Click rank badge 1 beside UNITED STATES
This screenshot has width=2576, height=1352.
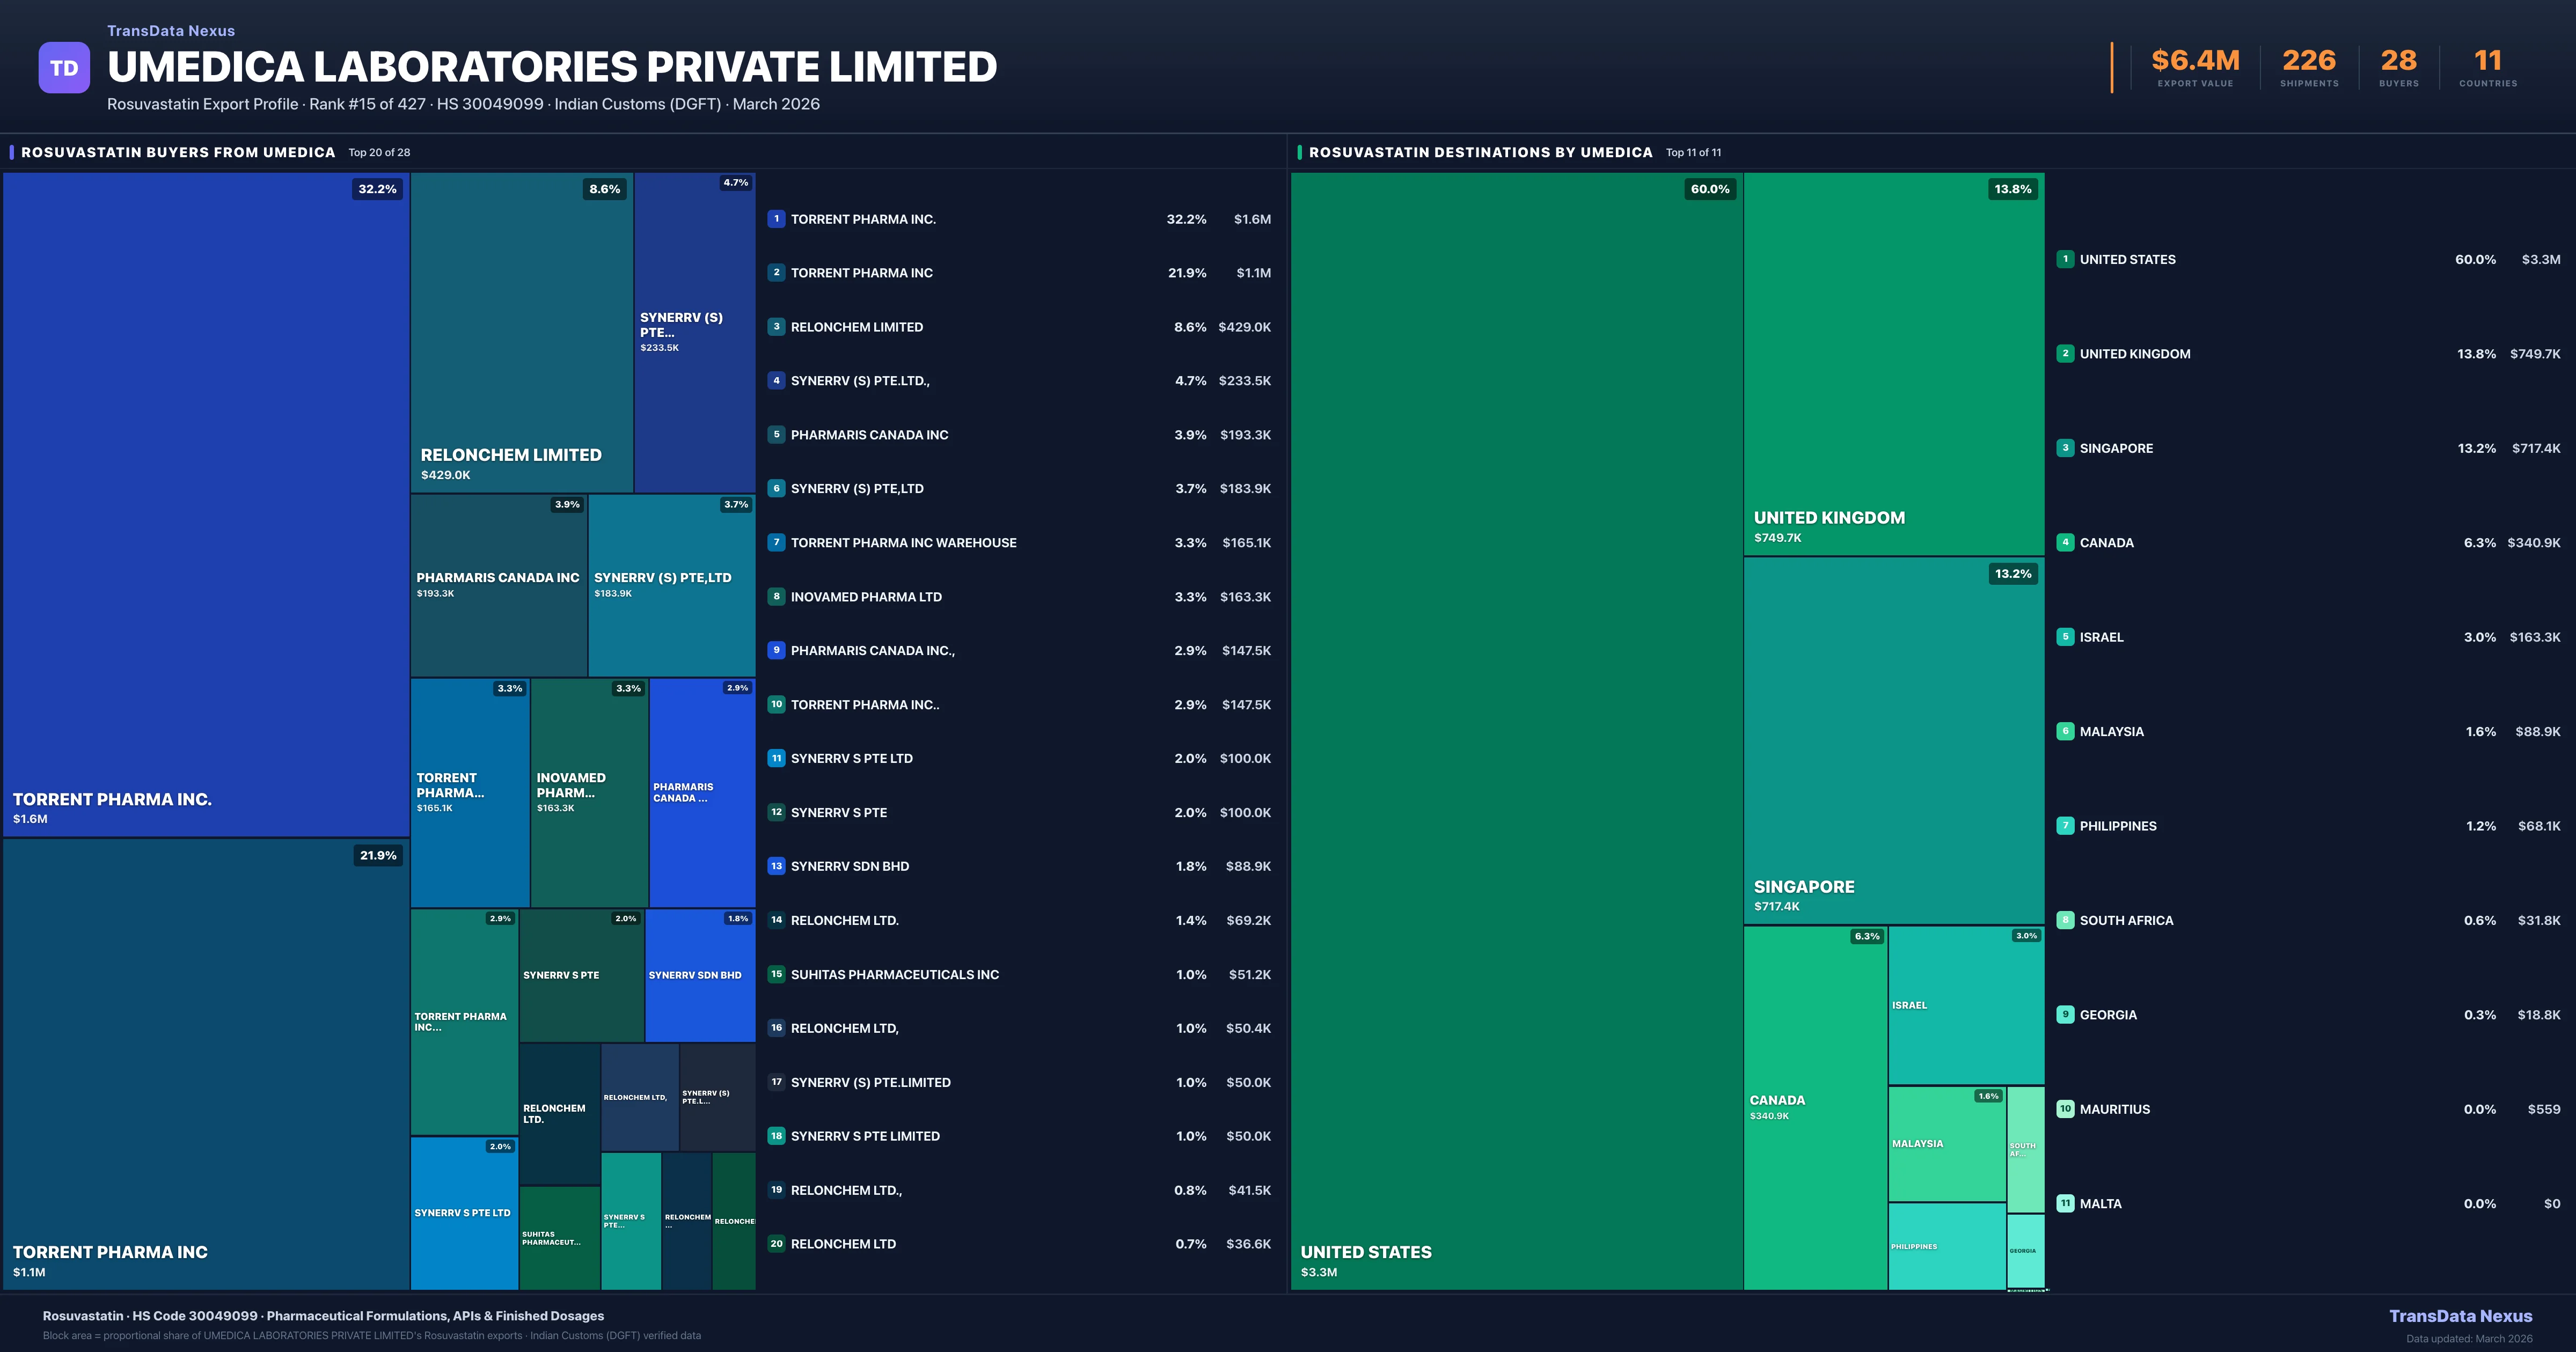[2065, 259]
